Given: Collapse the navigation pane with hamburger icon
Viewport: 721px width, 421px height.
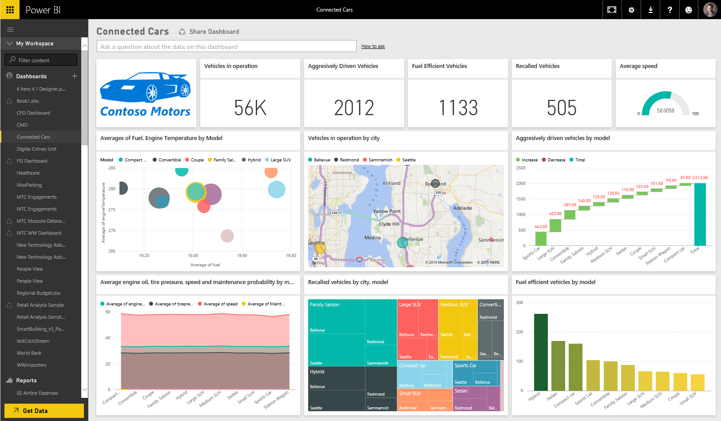Looking at the screenshot, I should (x=10, y=29).
